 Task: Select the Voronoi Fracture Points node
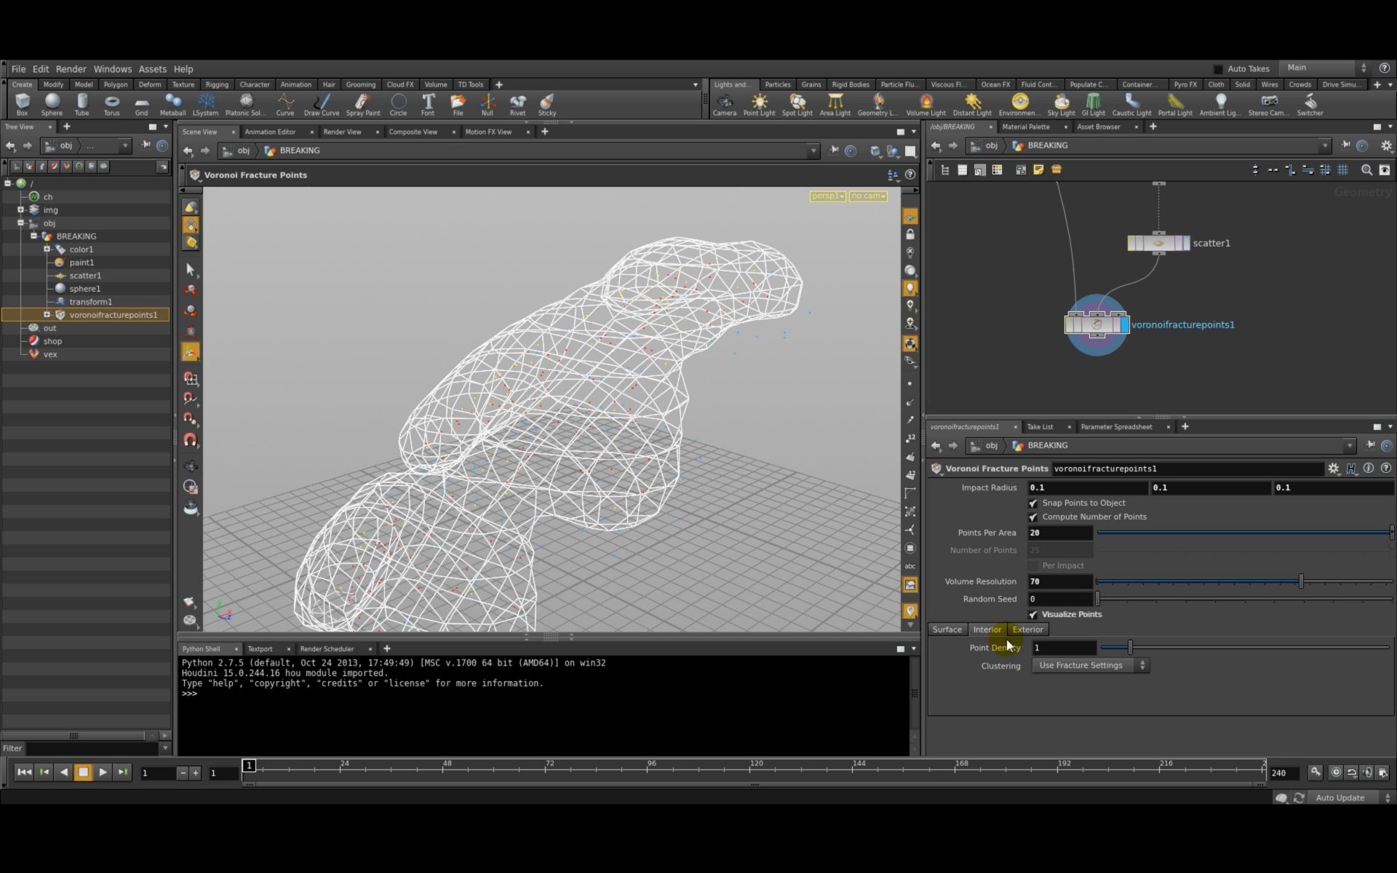1095,324
